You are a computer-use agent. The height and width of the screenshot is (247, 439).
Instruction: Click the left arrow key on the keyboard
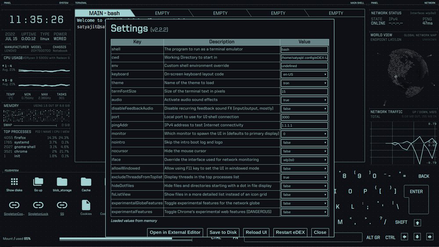[404, 237]
